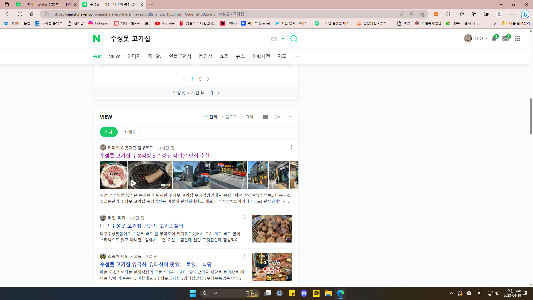
Task: Open Bing sidebar button
Action: 525,14
